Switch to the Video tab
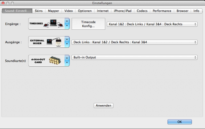This screenshot has height=129, width=205. (68, 11)
